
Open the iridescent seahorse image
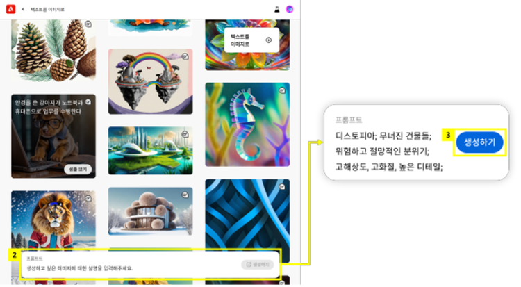pos(247,124)
